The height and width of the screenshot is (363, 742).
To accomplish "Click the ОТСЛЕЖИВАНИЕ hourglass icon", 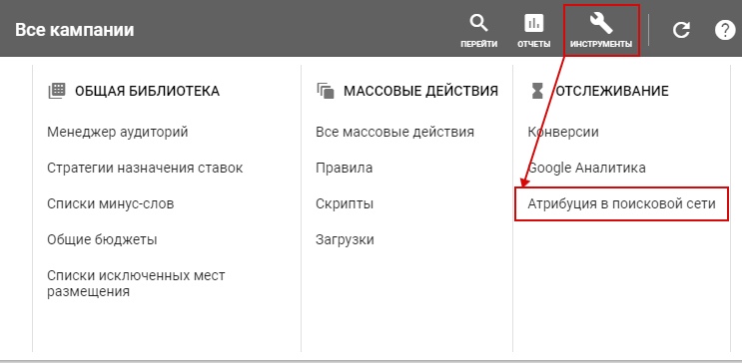I will tap(537, 91).
